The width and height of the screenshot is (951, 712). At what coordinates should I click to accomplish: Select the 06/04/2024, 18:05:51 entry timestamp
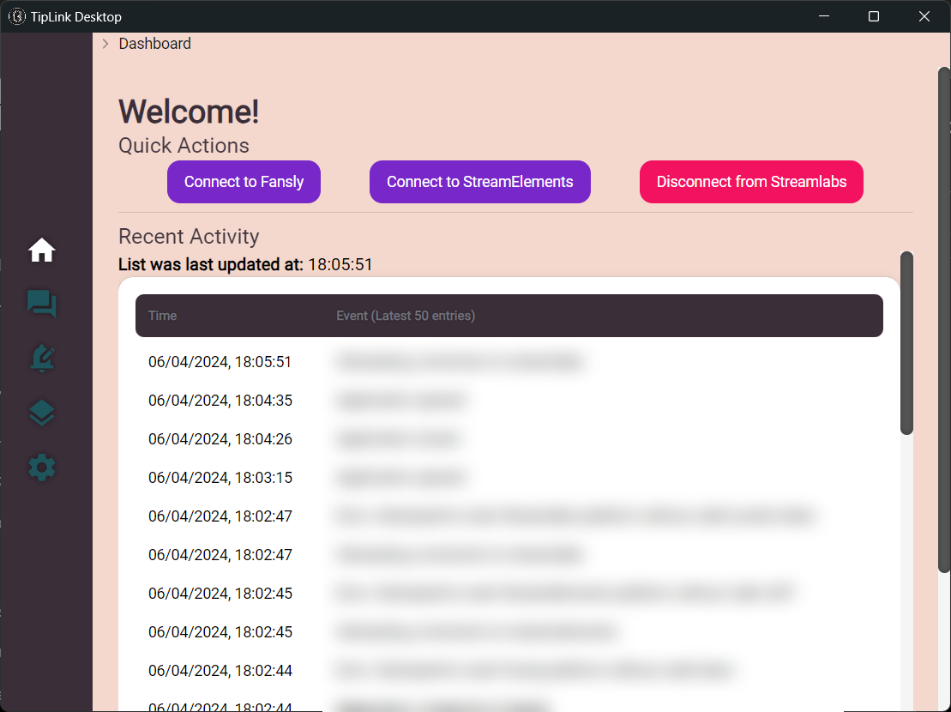(220, 362)
